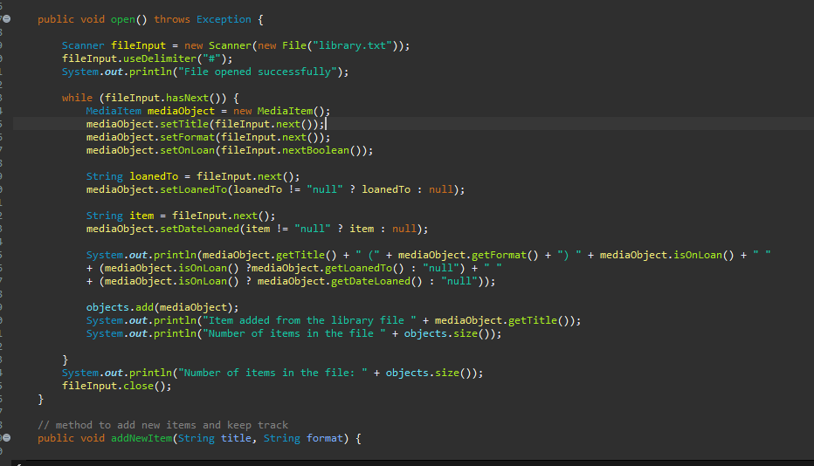Click the closing brace of open() method
The width and height of the screenshot is (814, 466).
point(40,399)
